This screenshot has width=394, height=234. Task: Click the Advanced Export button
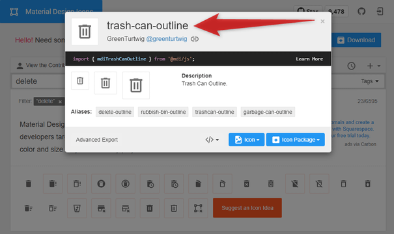(x=97, y=140)
